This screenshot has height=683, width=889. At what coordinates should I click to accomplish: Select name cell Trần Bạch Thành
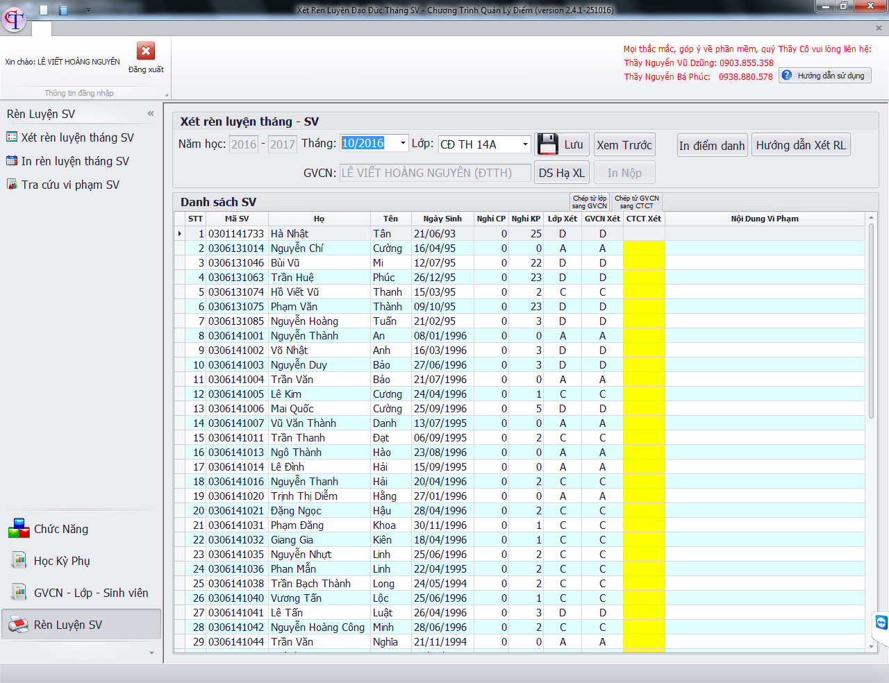coord(319,584)
